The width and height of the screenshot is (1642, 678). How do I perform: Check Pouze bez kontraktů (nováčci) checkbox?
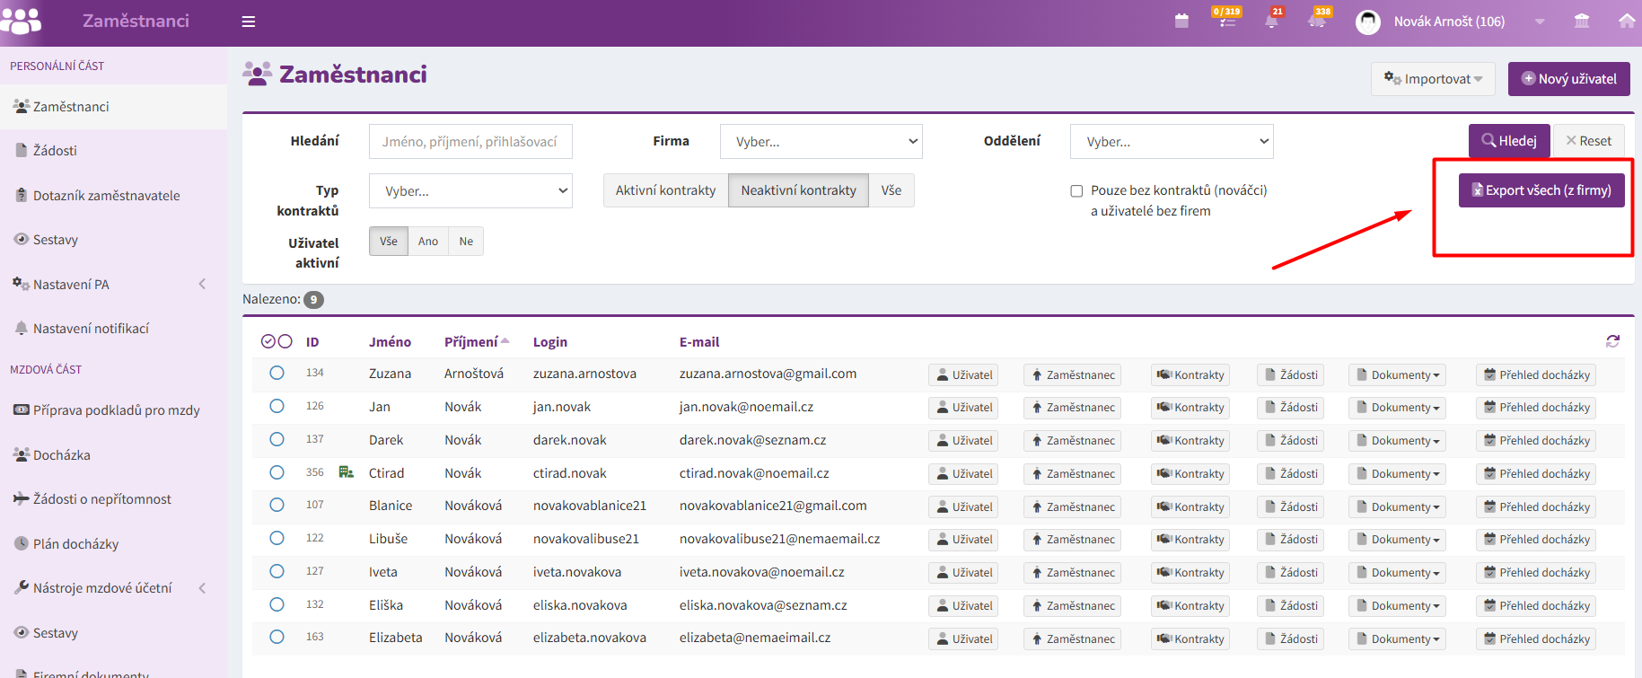[x=1076, y=191]
